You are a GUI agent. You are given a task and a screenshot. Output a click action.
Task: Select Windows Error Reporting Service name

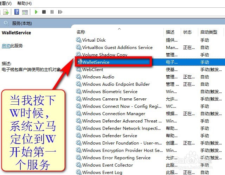[116, 158]
